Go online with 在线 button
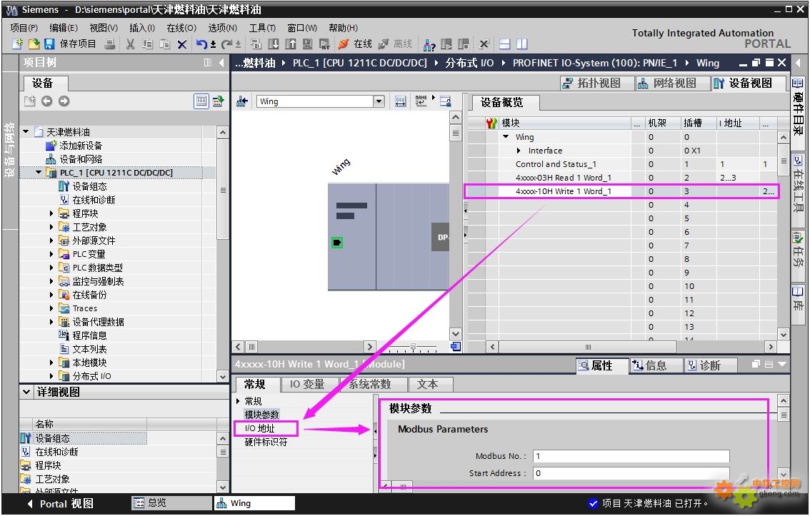The height and width of the screenshot is (516, 810). pyautogui.click(x=355, y=44)
